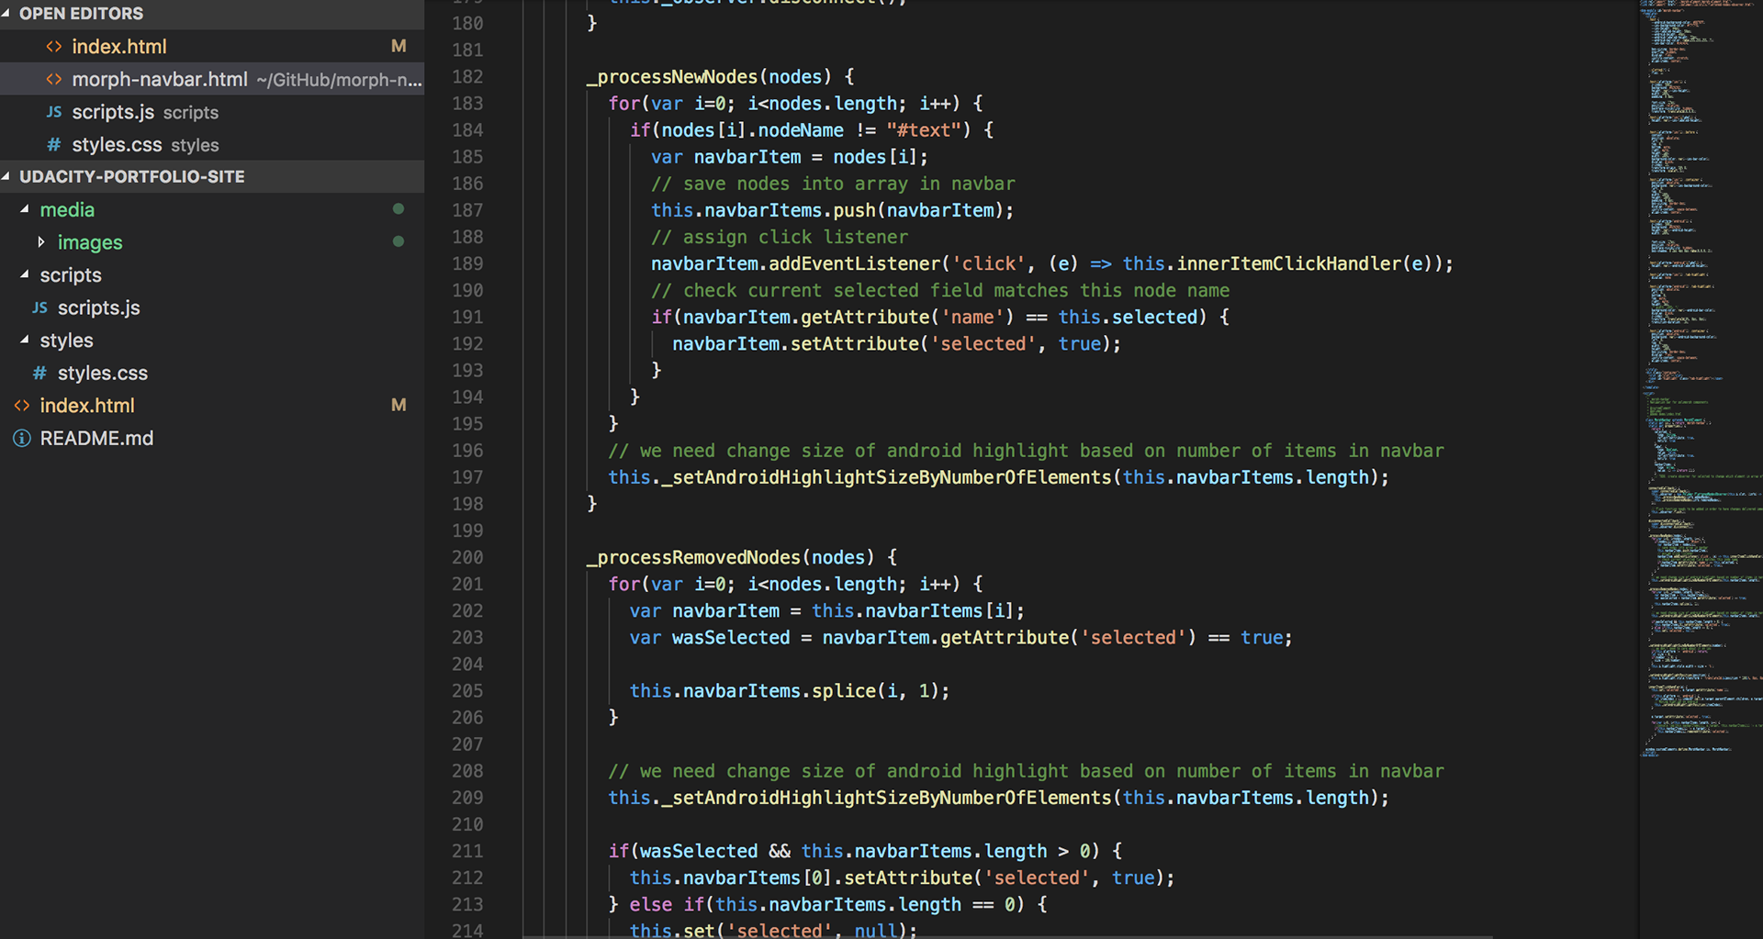This screenshot has height=939, width=1763.
Task: Collapse the media folder
Action: tap(25, 209)
